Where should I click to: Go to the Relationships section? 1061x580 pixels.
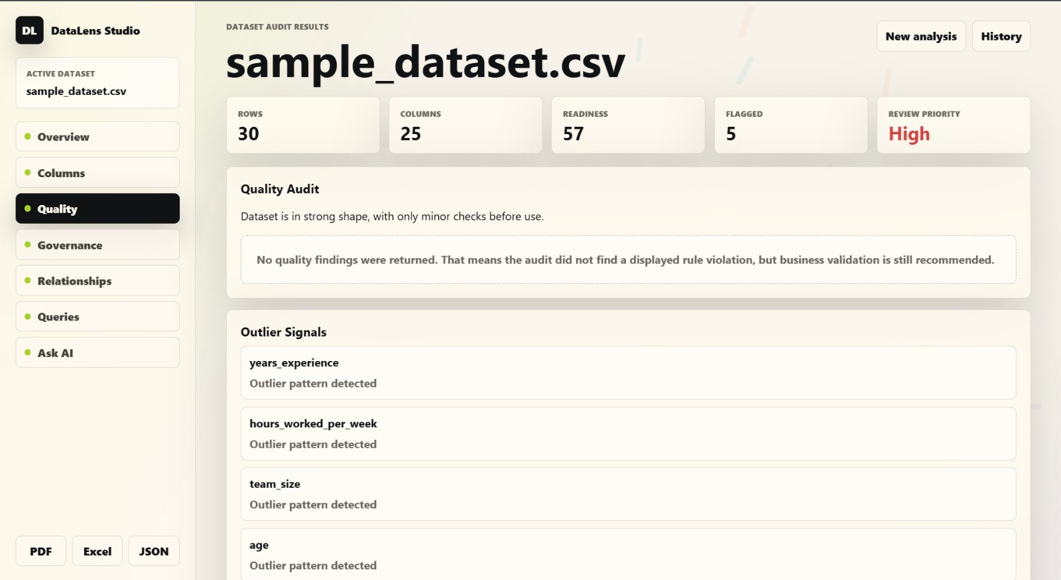click(x=97, y=281)
